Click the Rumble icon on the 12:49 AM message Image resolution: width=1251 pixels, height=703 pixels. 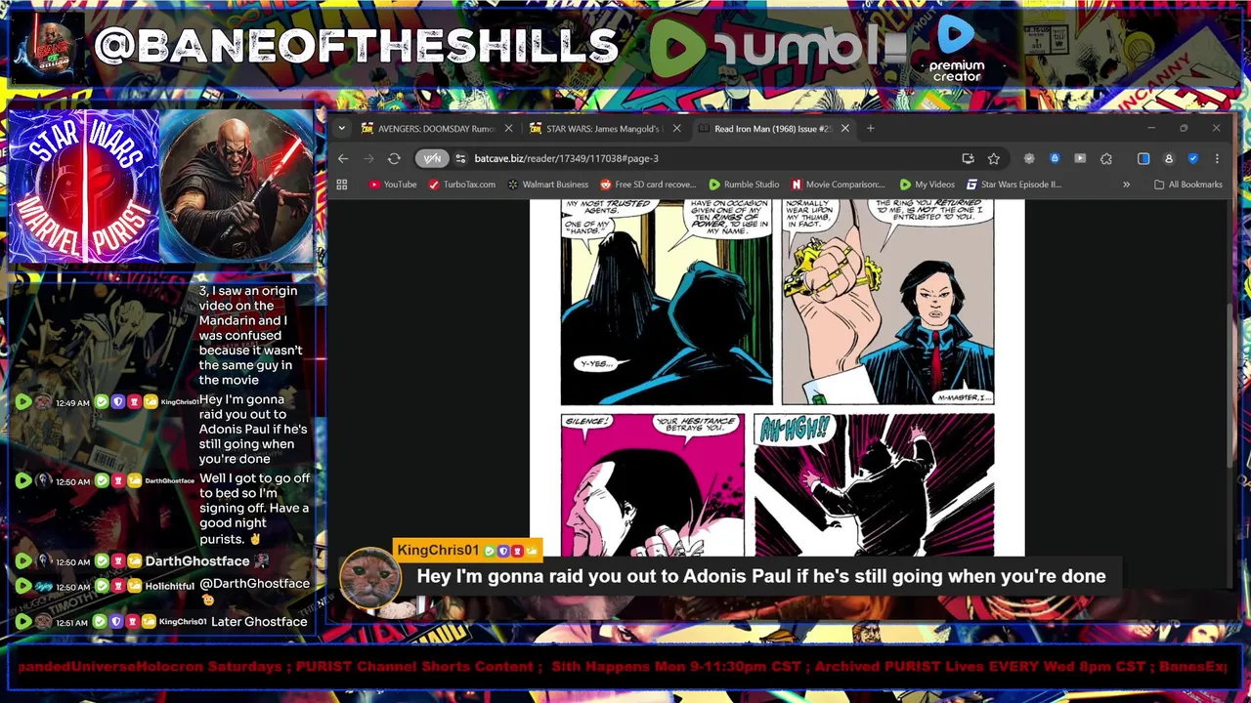tap(23, 402)
